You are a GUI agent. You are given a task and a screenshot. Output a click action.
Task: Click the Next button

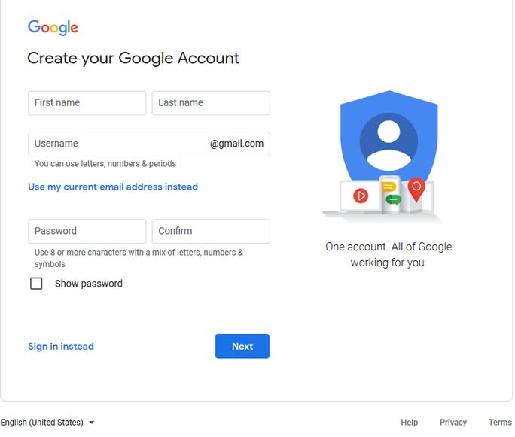coord(242,346)
